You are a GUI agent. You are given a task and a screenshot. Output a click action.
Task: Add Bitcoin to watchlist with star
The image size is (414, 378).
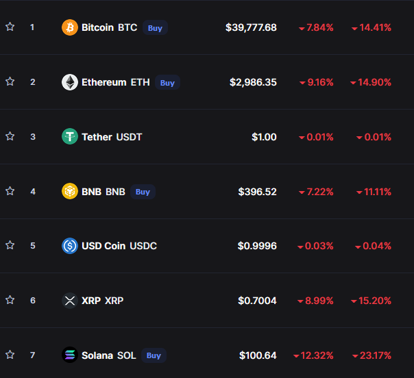10,27
